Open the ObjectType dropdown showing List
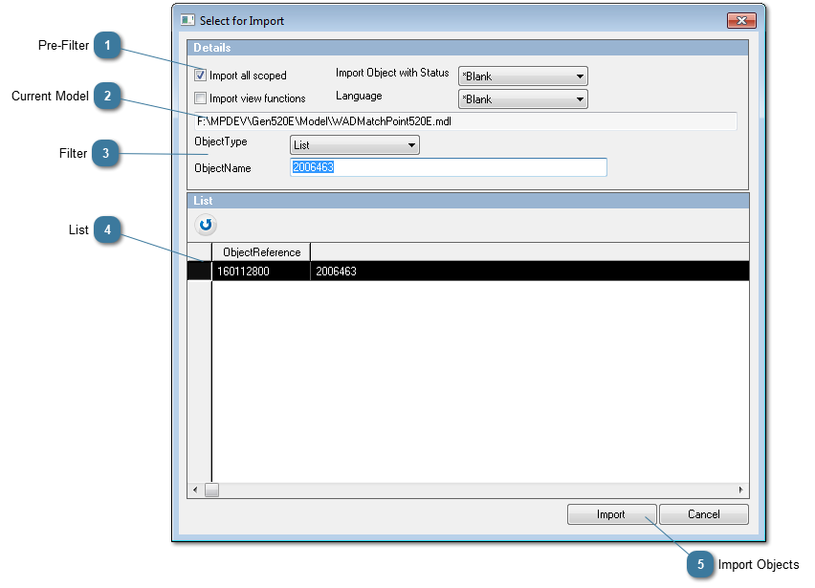The image size is (815, 588). (x=355, y=145)
